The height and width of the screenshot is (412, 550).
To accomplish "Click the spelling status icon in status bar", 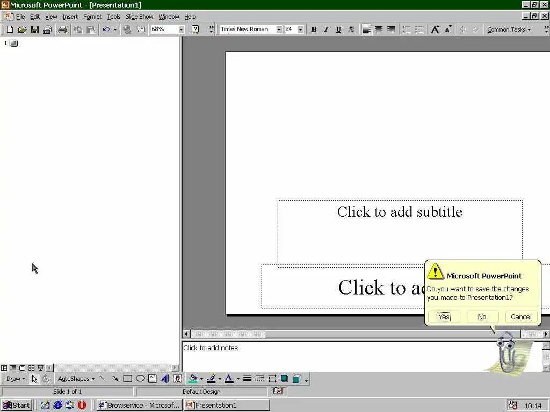I will [278, 391].
